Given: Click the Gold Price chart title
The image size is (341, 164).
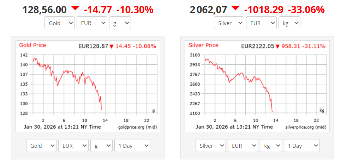Looking at the screenshot, I should (x=32, y=45).
